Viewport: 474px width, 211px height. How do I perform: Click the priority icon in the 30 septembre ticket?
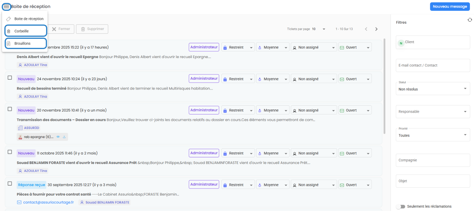coord(260,185)
